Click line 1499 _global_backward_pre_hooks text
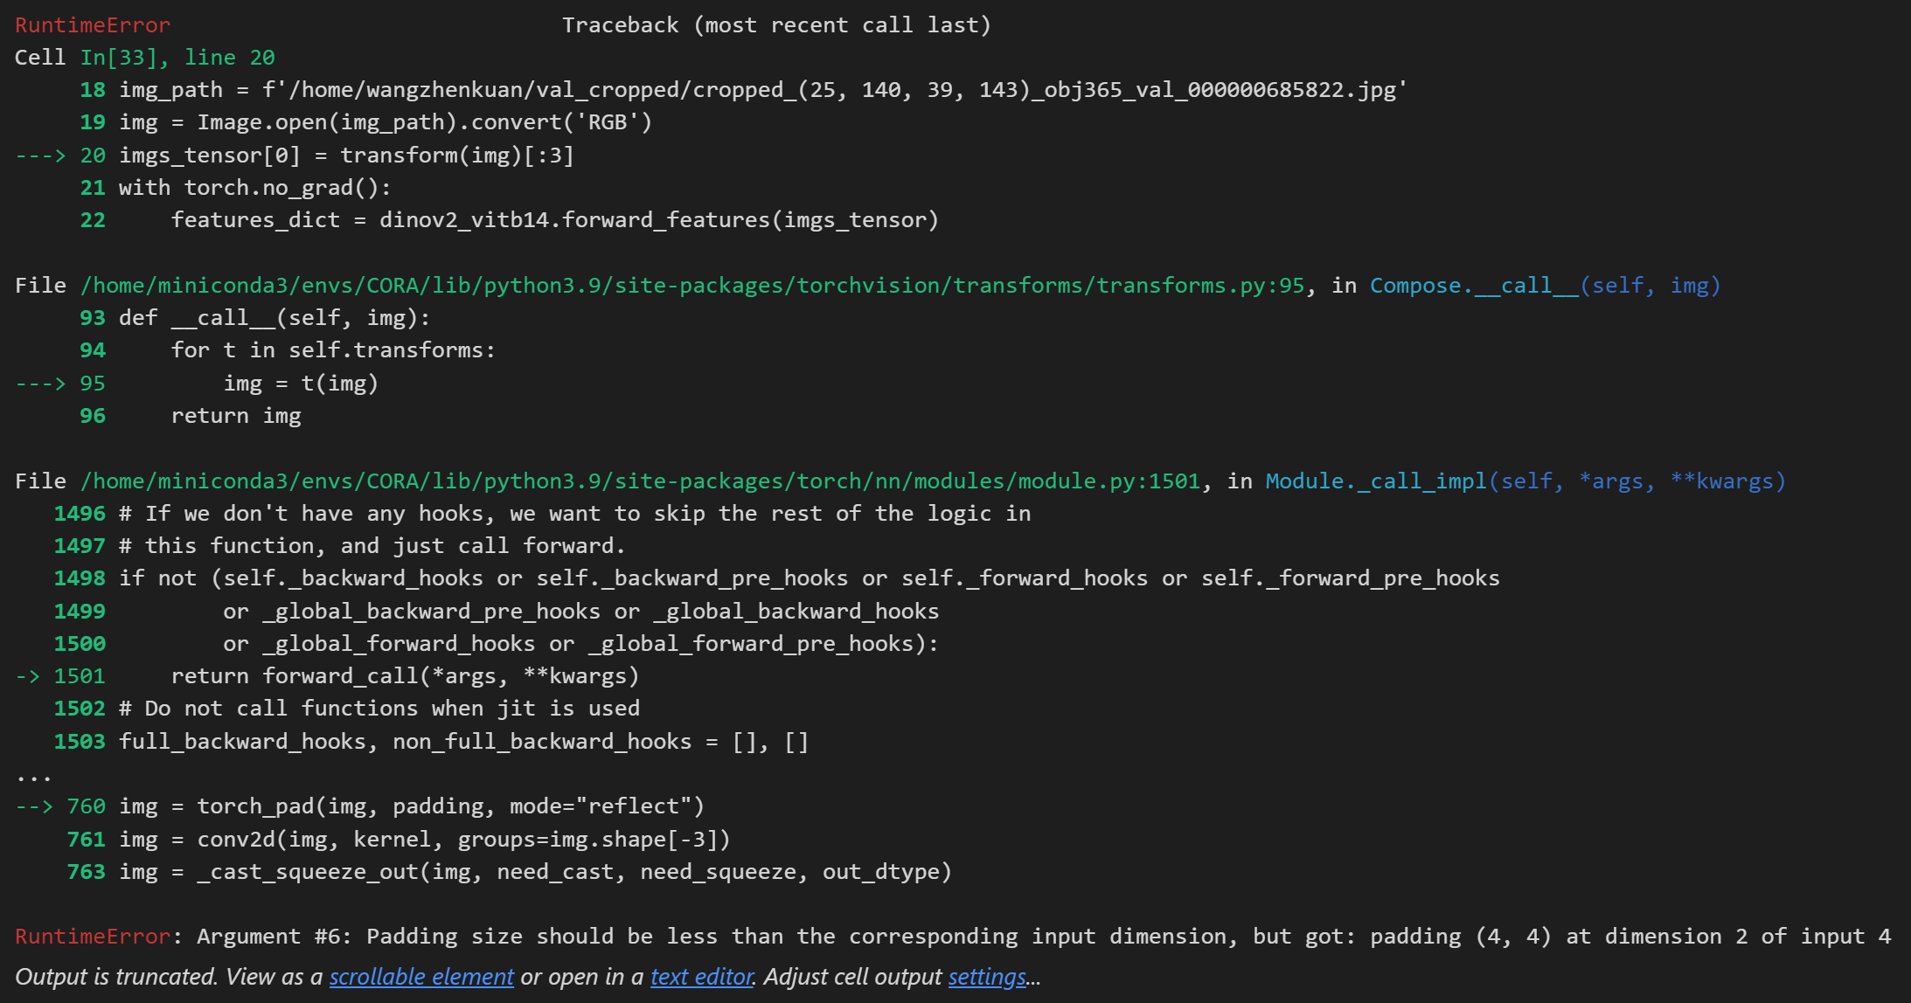Screen dimensions: 1911x1003 coord(581,612)
